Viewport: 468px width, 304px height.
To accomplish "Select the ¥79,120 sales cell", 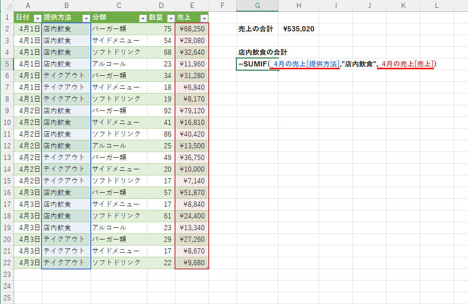I will pos(192,111).
